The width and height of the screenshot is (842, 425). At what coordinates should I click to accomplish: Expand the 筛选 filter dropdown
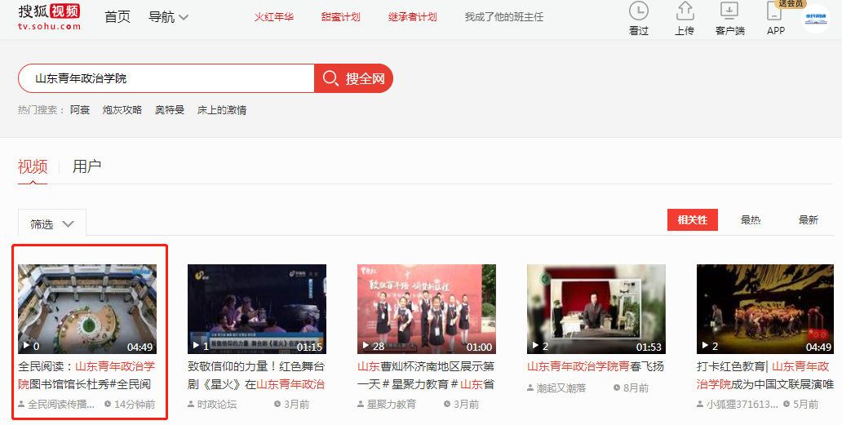(52, 224)
